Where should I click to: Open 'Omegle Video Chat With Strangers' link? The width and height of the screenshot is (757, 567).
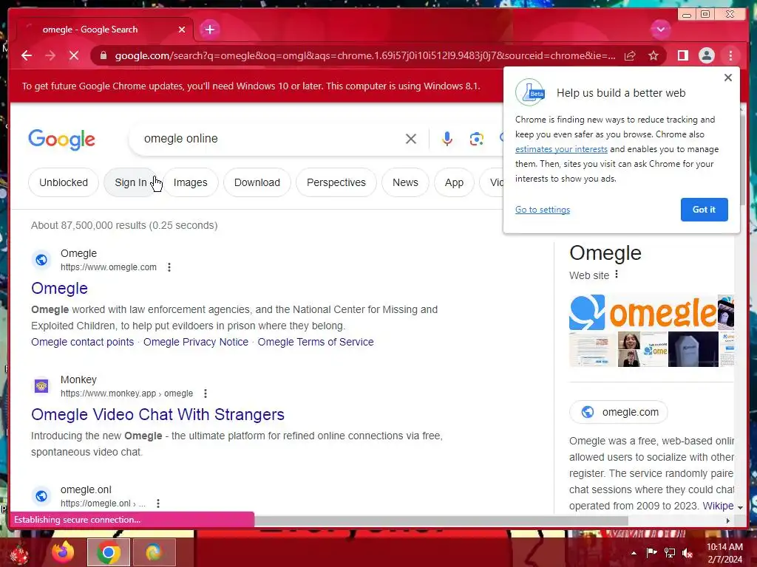click(x=157, y=414)
